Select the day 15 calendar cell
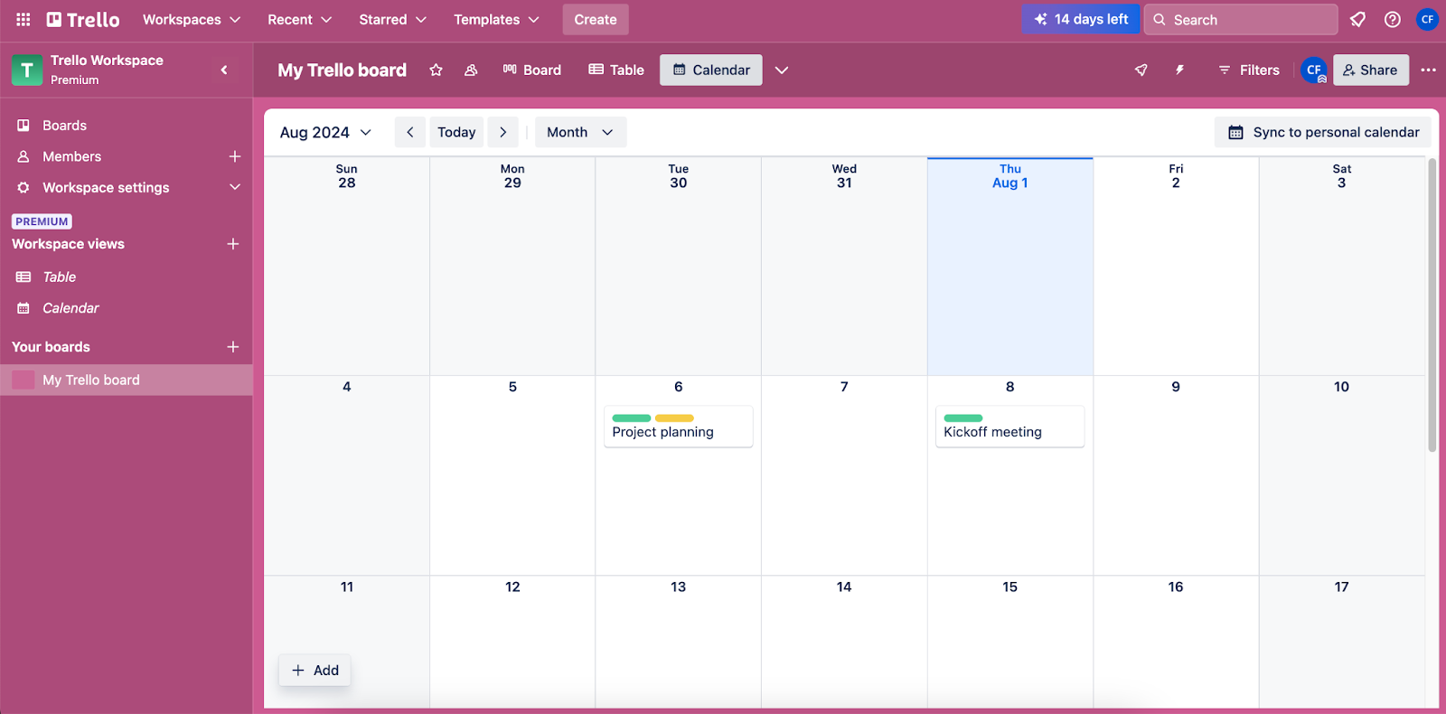Viewport: 1446px width, 714px height. (x=1010, y=642)
